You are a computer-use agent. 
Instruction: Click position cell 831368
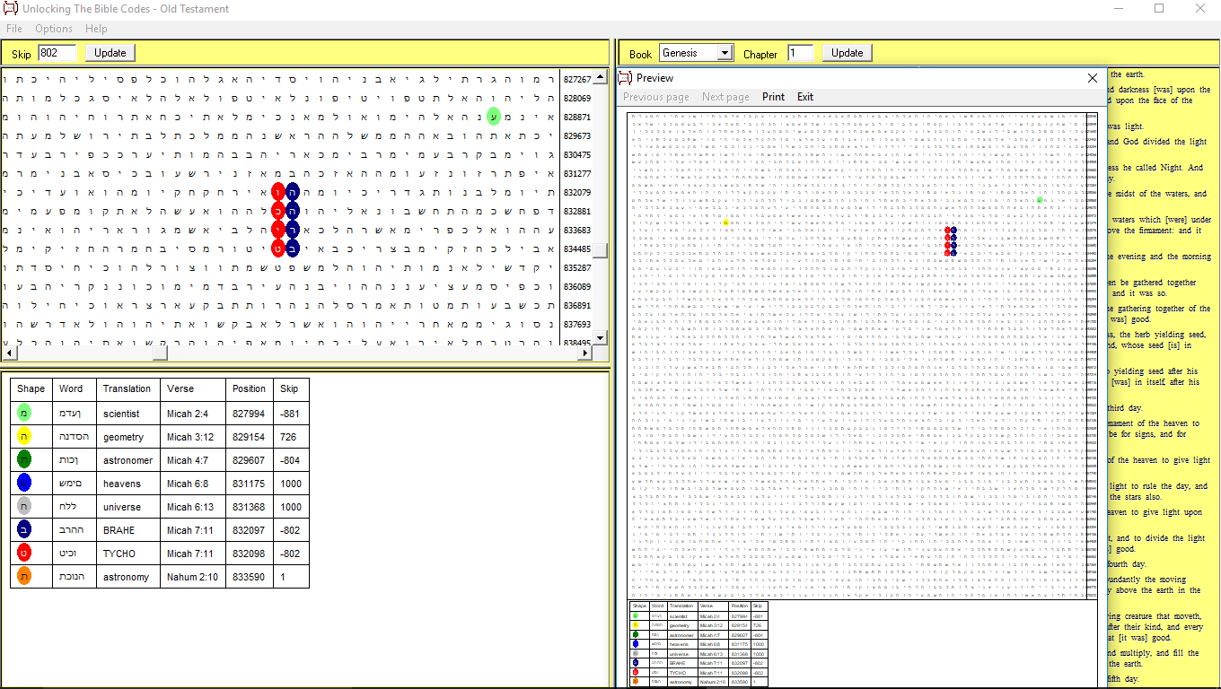tap(250, 507)
